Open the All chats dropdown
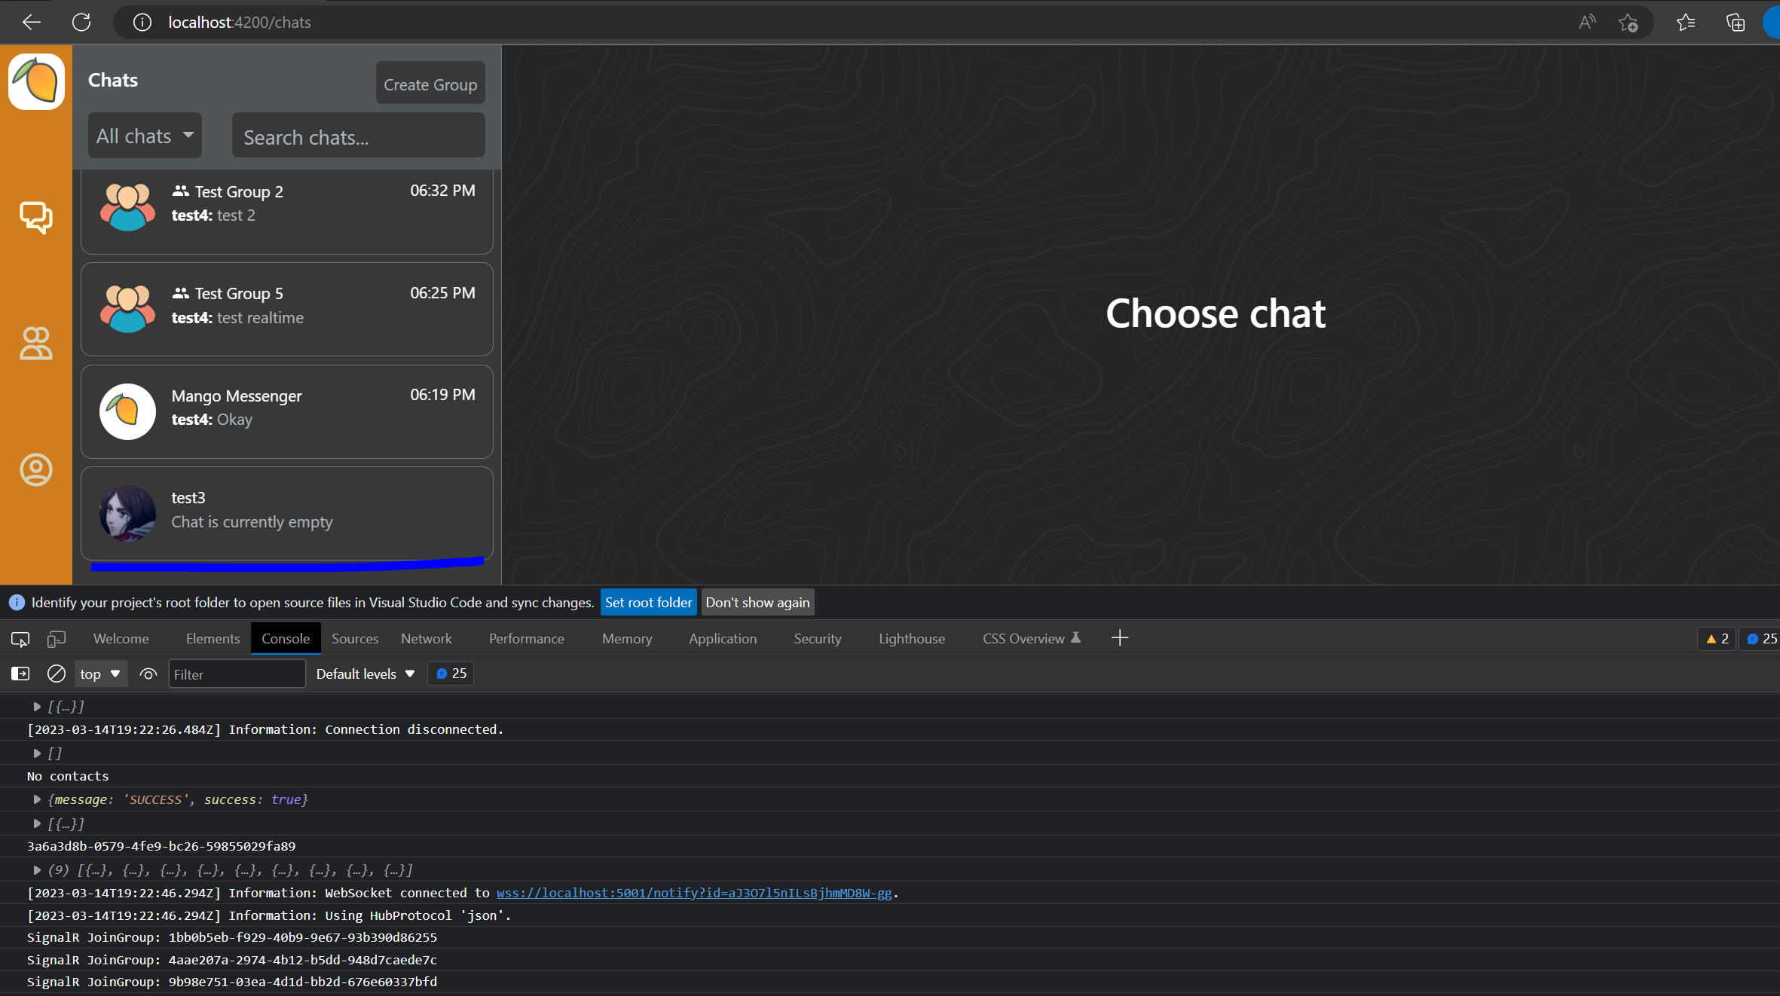 click(x=145, y=136)
